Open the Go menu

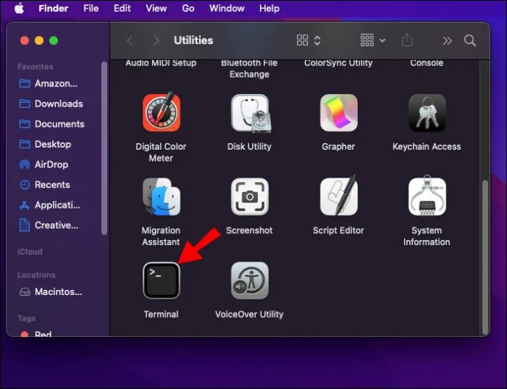point(188,8)
